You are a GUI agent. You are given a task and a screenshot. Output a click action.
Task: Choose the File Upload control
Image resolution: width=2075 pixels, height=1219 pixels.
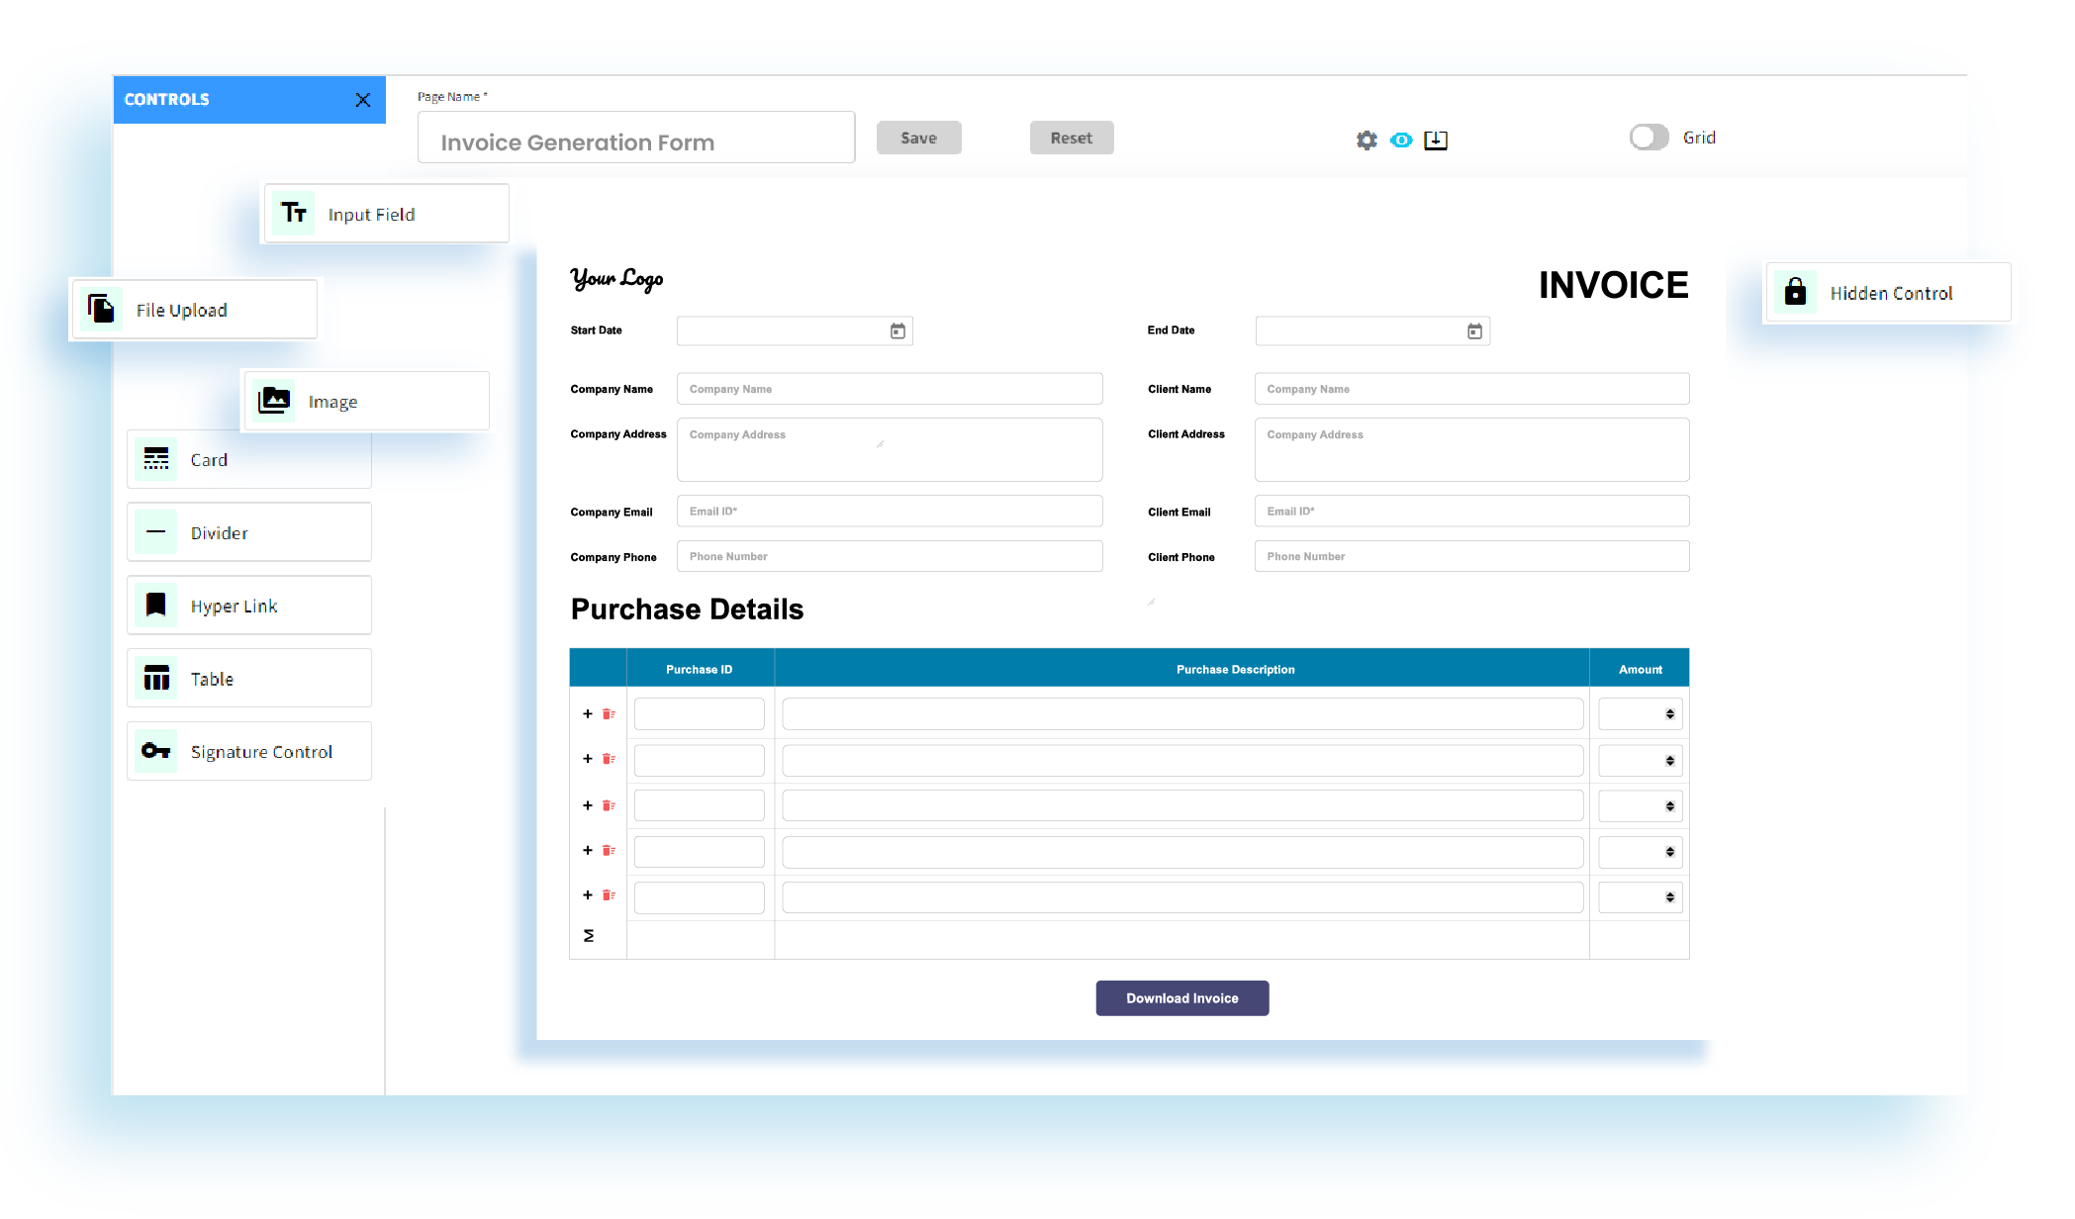(194, 310)
